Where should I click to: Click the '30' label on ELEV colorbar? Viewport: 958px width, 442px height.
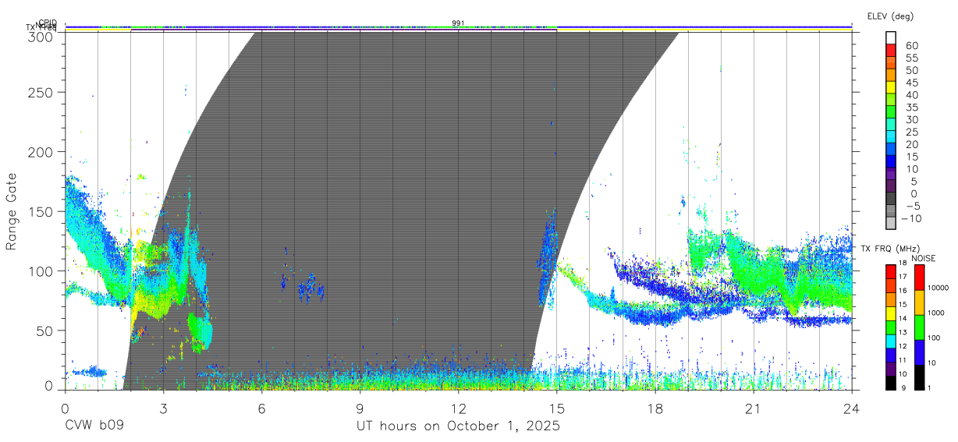pyautogui.click(x=911, y=119)
